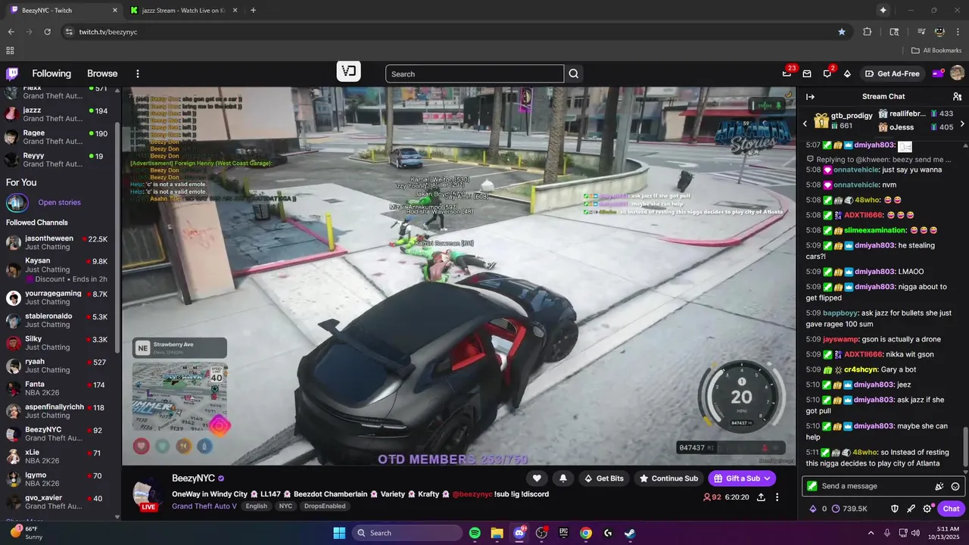Open the notifications inbox icon
969x545 pixels.
(807, 73)
